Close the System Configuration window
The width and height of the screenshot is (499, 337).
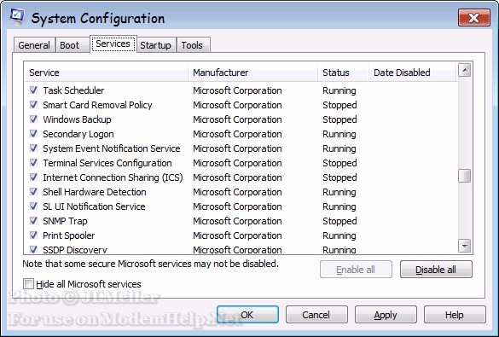click(x=474, y=18)
